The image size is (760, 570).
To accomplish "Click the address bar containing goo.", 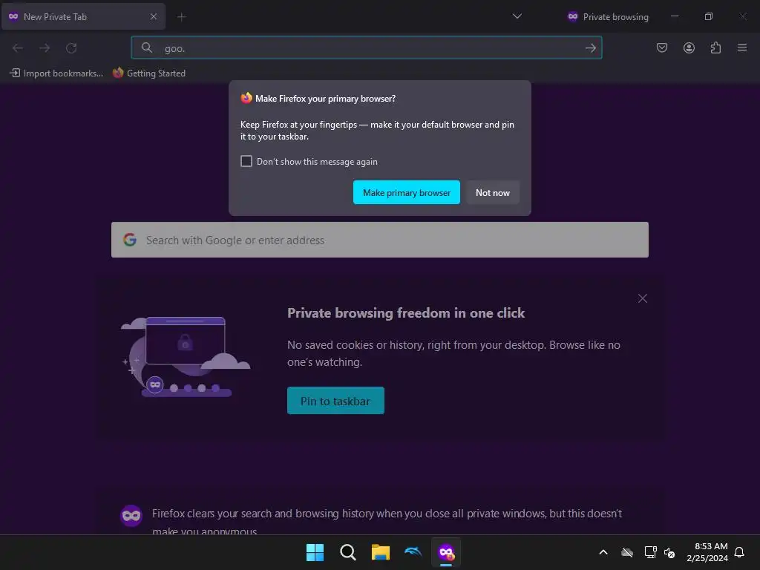I will point(367,47).
